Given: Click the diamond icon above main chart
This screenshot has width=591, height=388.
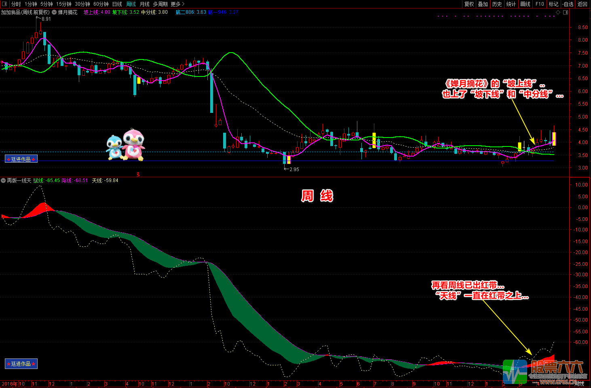Looking at the screenshot, I should (x=558, y=13).
